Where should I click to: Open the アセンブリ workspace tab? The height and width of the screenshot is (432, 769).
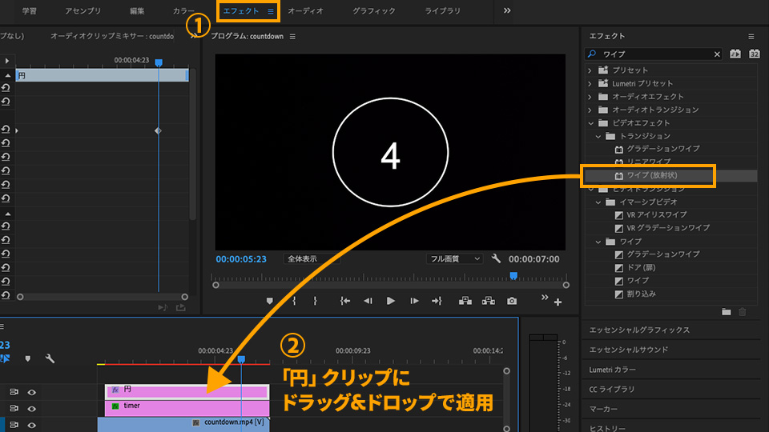point(83,10)
